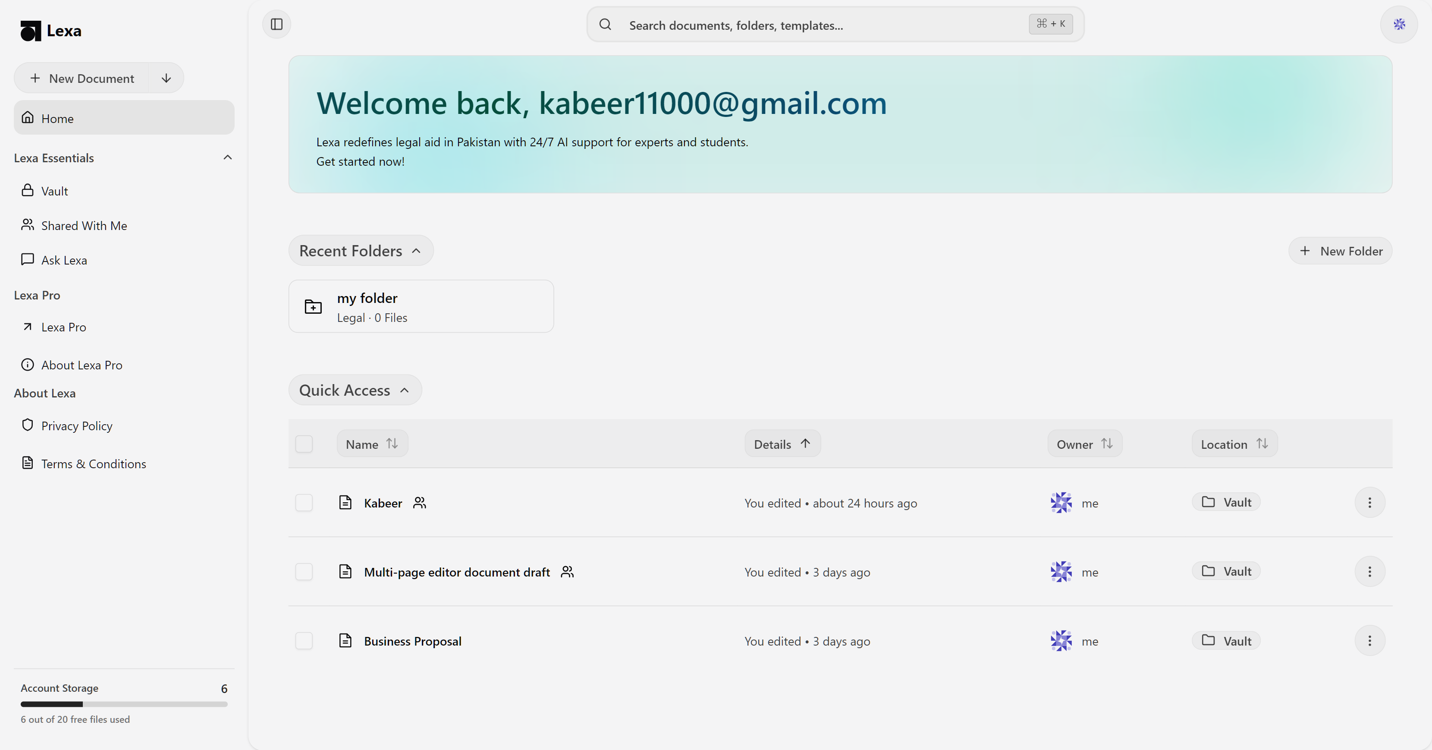Collapse the Recent Folders section
The height and width of the screenshot is (750, 1432).
(x=417, y=250)
